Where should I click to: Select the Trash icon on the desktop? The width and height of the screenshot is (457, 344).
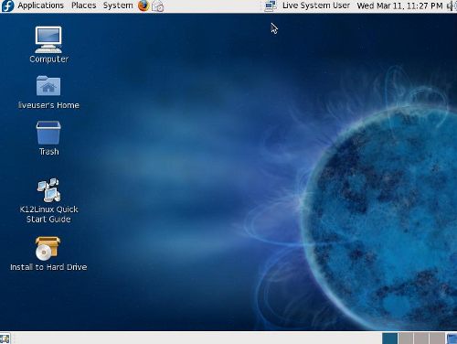pyautogui.click(x=48, y=133)
